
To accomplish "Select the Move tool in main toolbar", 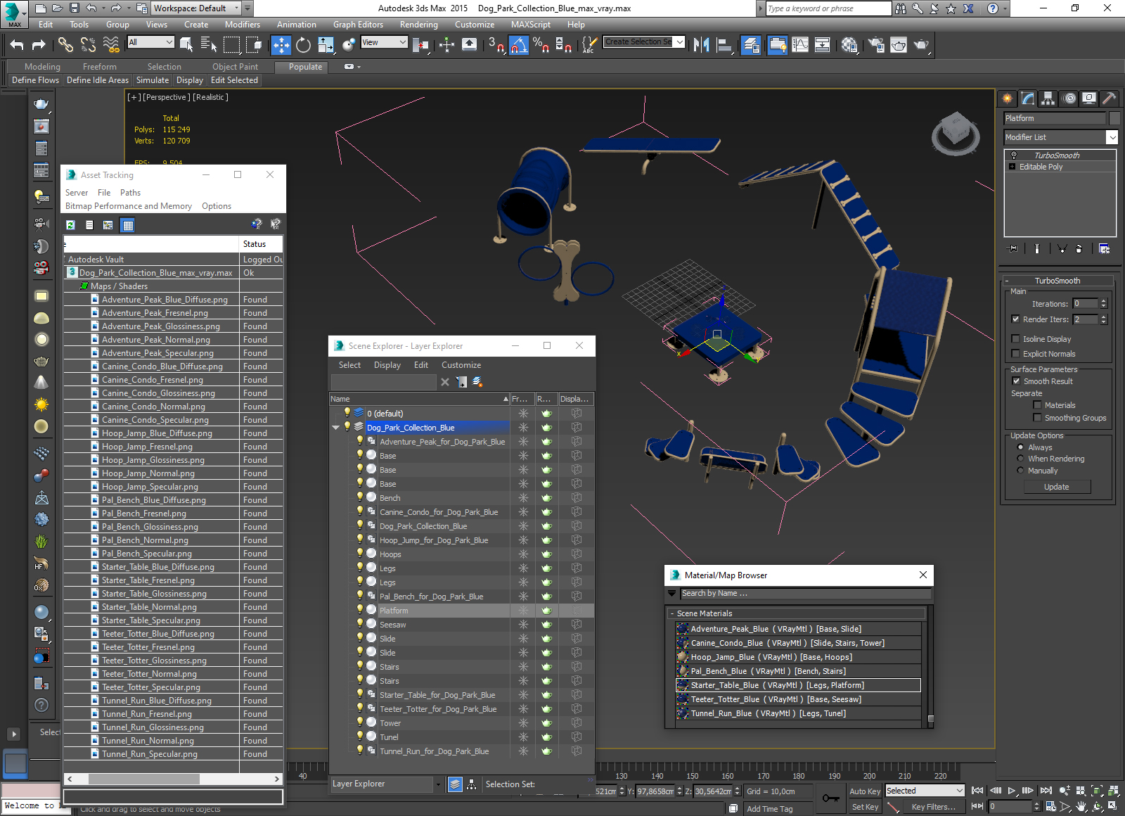I will click(x=281, y=45).
